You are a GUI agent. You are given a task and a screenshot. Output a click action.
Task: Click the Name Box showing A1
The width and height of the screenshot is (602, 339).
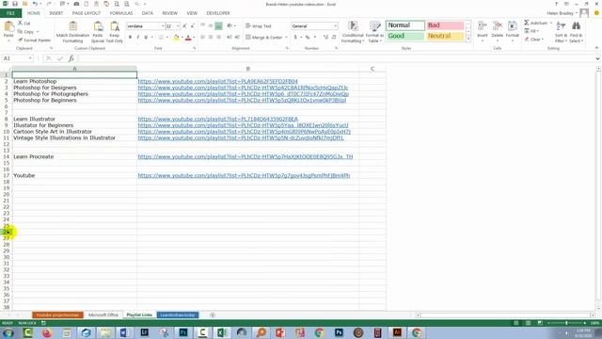17,58
